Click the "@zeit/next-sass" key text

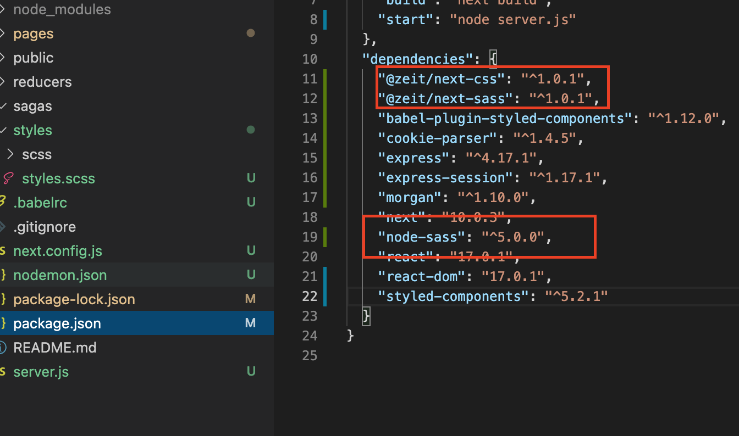(x=445, y=98)
